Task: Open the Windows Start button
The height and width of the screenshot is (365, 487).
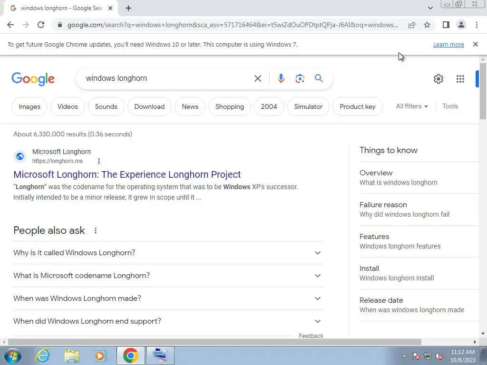Action: [x=13, y=355]
